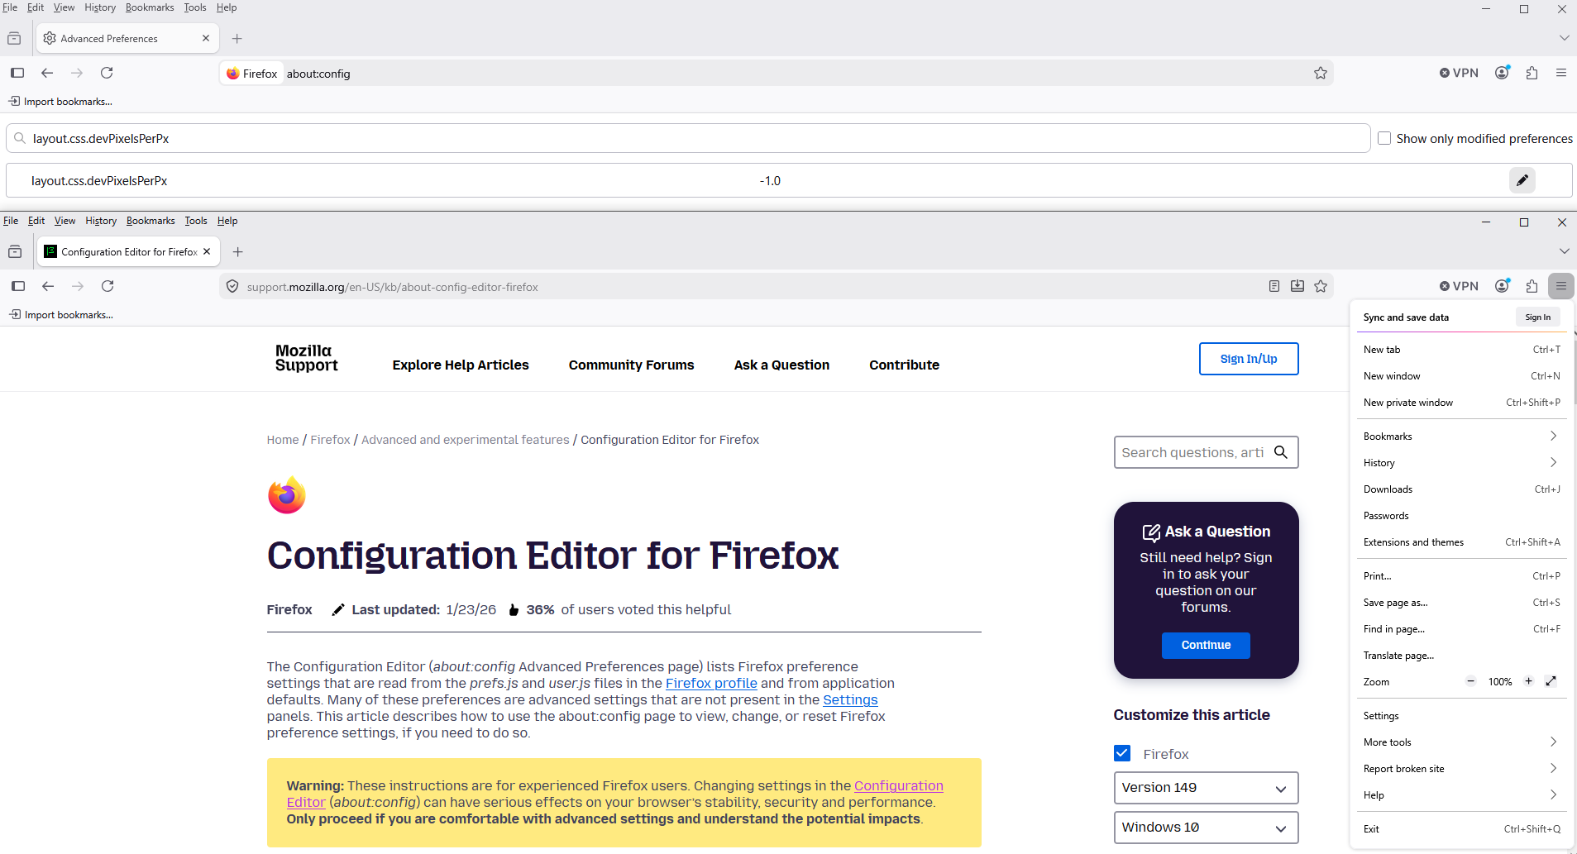The image size is (1577, 854).
Task: Select Exit in the app menu
Action: click(1462, 829)
